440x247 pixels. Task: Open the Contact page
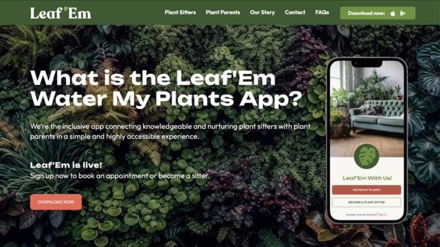point(295,12)
